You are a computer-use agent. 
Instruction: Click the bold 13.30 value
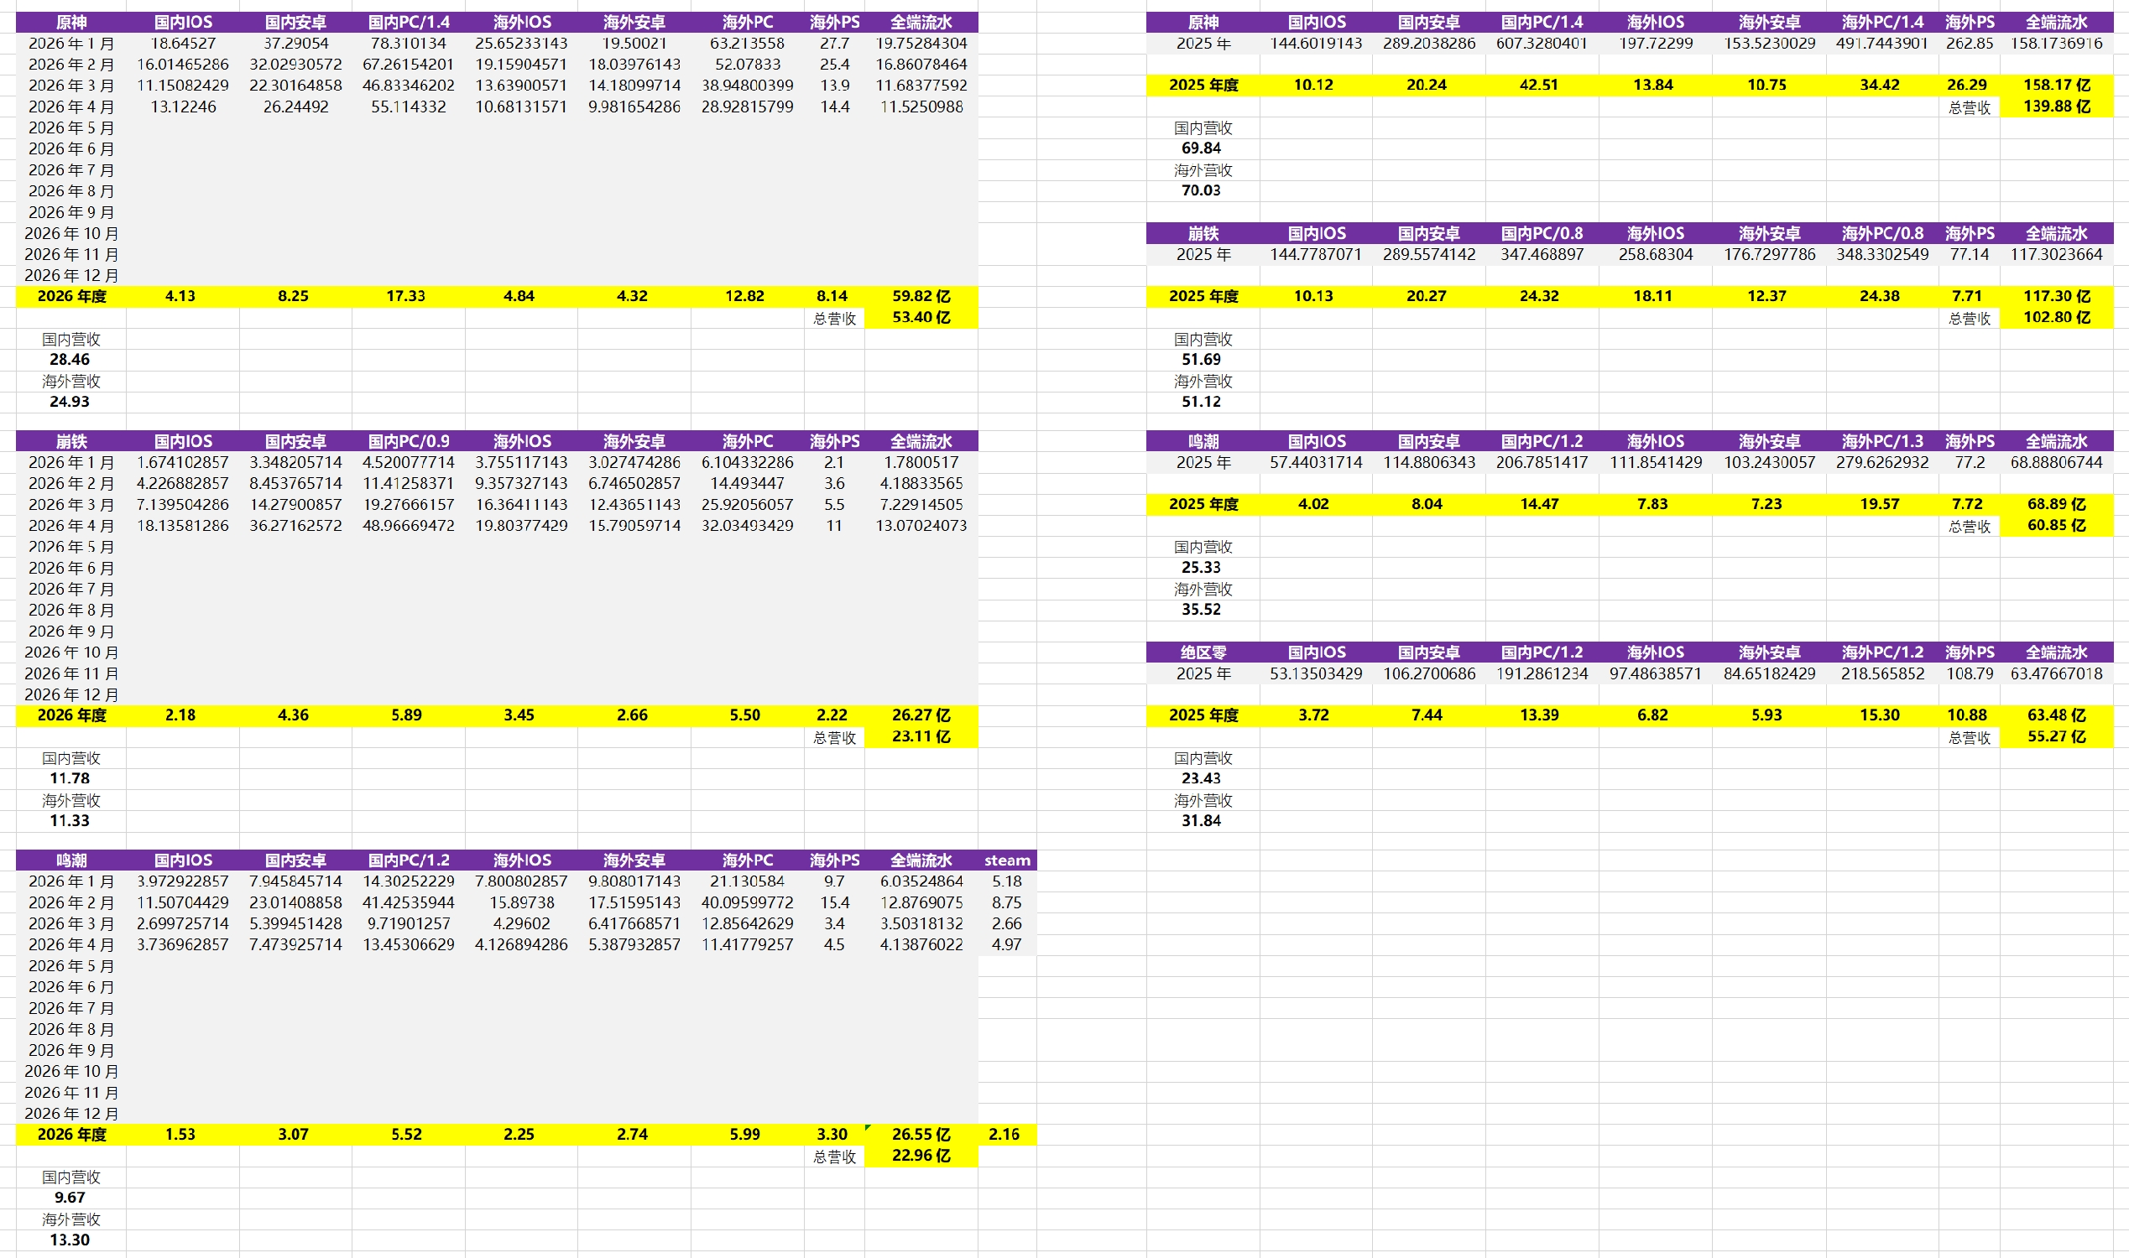pyautogui.click(x=70, y=1240)
